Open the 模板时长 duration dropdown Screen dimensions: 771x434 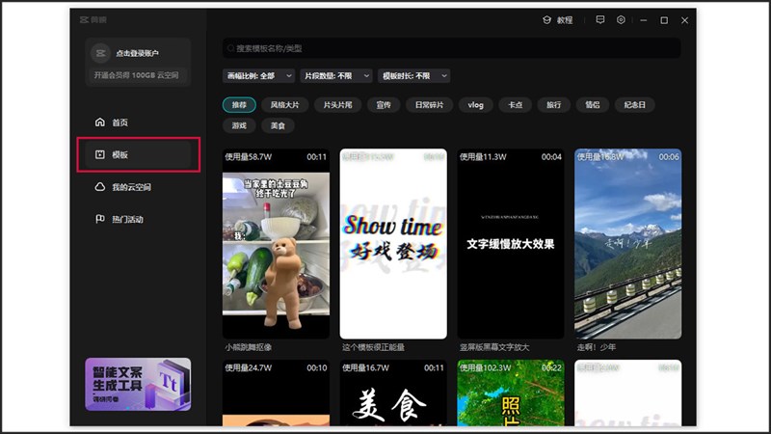pos(413,75)
